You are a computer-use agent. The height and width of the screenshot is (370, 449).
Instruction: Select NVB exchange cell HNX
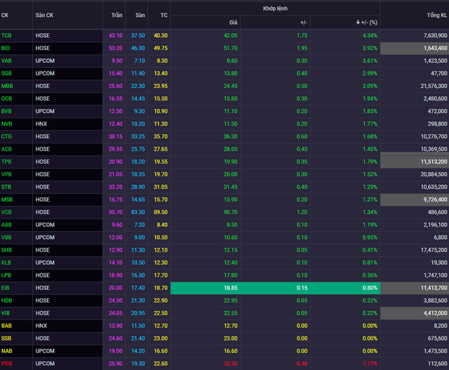point(41,124)
